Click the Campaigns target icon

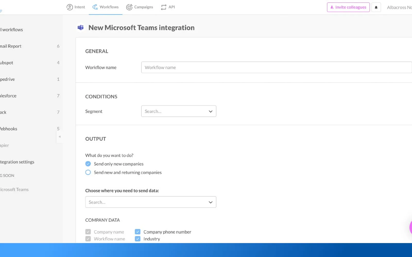point(129,7)
